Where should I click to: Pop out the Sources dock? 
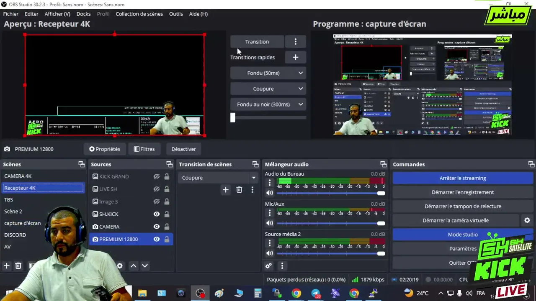coord(169,164)
